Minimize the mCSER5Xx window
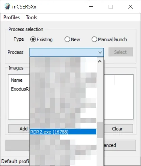 (x=91, y=7)
